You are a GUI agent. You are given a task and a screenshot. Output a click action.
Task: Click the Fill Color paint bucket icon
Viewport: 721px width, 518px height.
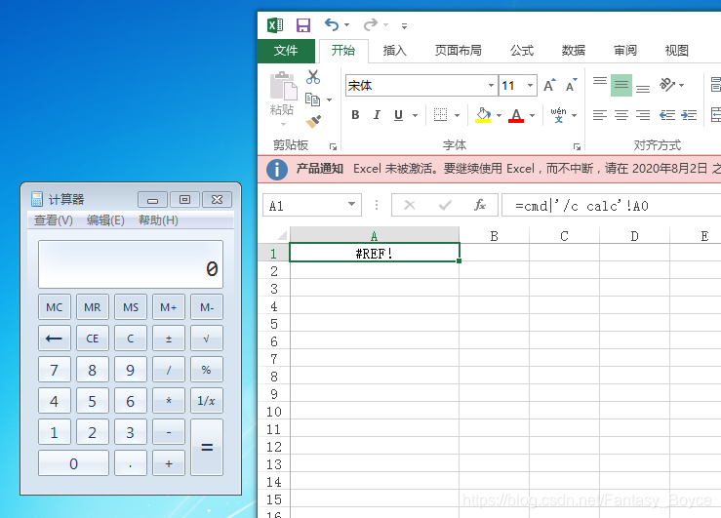pyautogui.click(x=483, y=115)
